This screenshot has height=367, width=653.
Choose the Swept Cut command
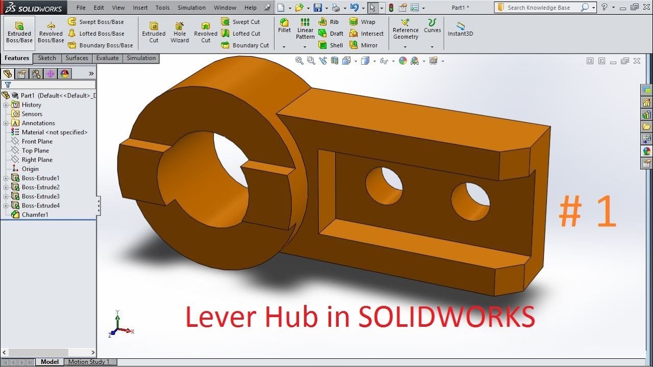[241, 22]
